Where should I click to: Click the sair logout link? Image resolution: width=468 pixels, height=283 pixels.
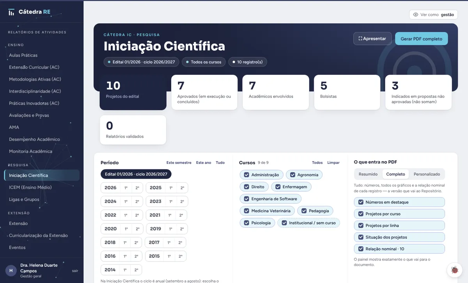tap(75, 271)
